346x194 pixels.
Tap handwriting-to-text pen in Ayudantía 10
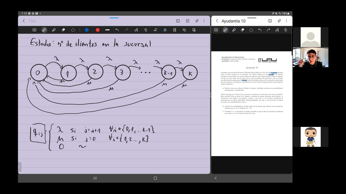pos(277,30)
